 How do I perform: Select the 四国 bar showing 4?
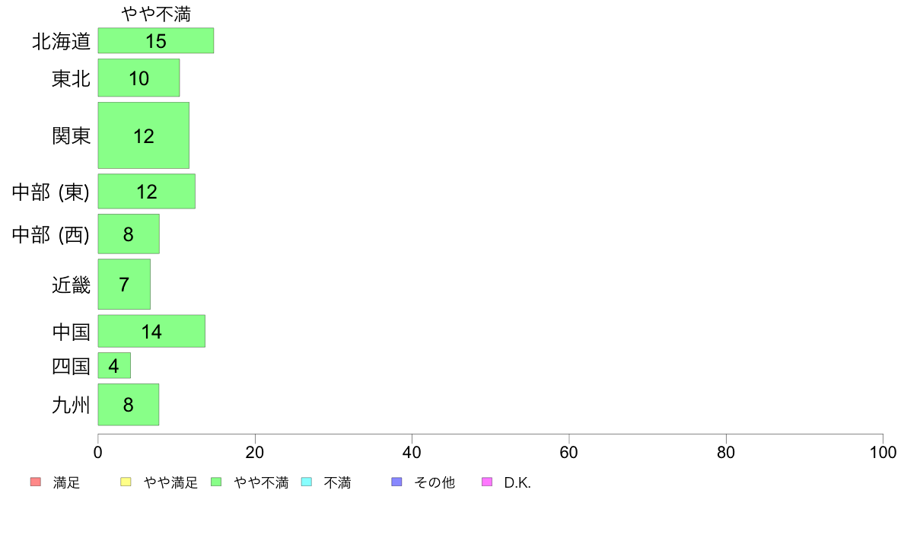(114, 366)
